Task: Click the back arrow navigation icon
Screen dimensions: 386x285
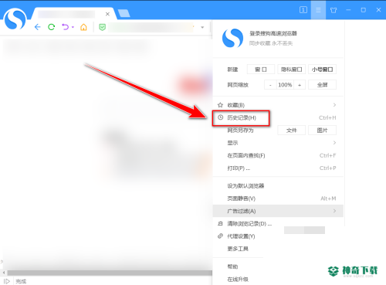Action: click(38, 27)
